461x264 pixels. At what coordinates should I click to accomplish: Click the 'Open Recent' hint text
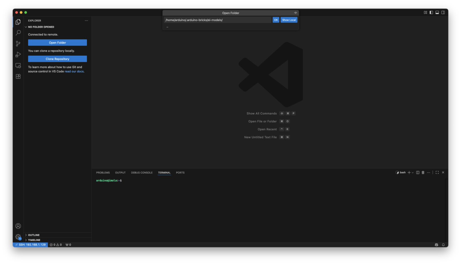tap(267, 129)
